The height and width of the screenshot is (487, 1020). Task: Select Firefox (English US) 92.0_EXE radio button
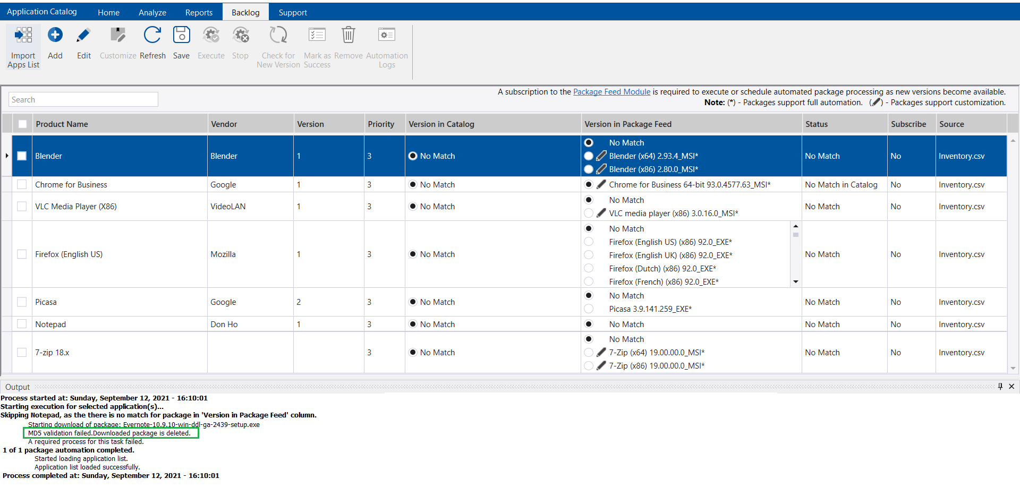(589, 242)
